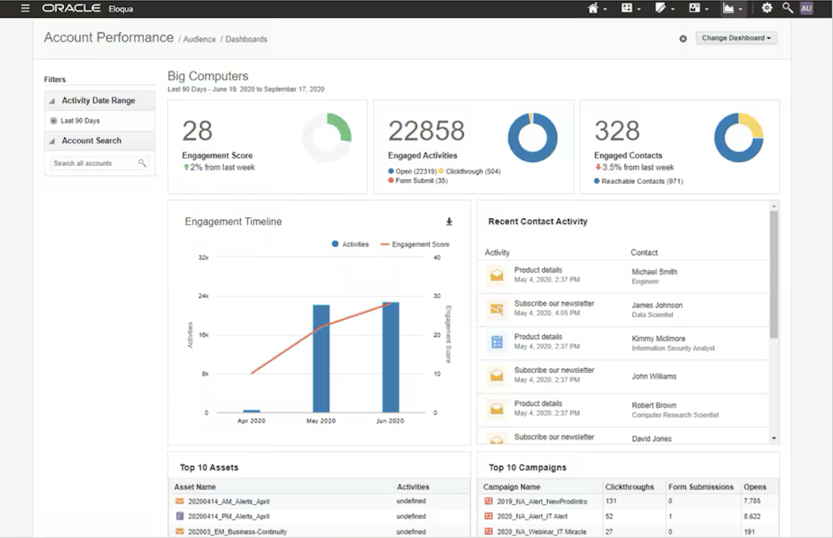Sort by Asset Name column header
This screenshot has width=833, height=538.
tap(195, 487)
